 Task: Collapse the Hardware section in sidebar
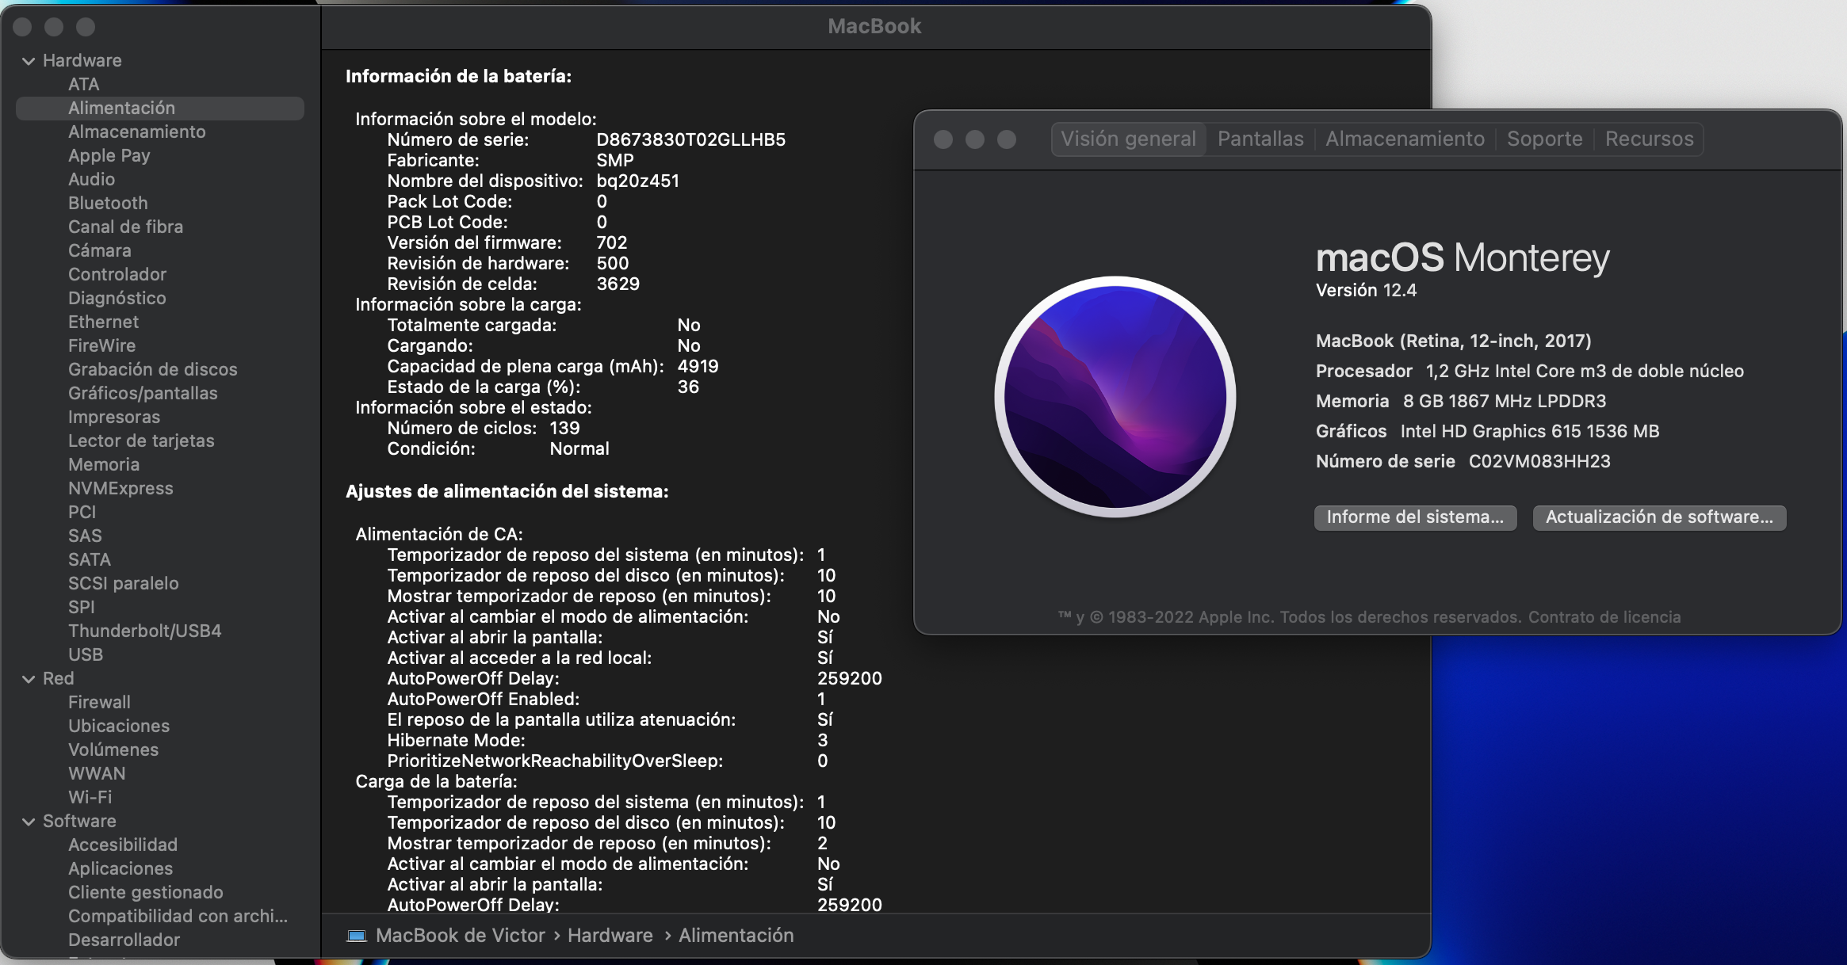29,61
